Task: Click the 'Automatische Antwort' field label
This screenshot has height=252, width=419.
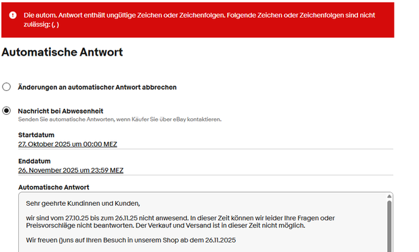Action: click(x=54, y=187)
